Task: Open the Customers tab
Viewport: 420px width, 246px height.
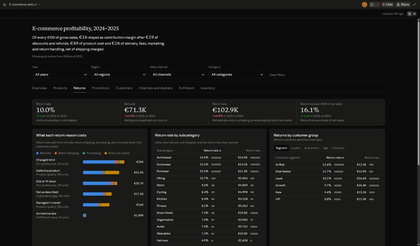Action: [124, 88]
